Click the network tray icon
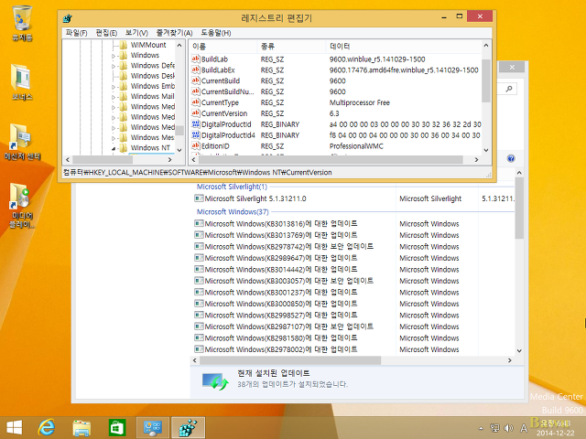The image size is (586, 439). pyautogui.click(x=494, y=428)
